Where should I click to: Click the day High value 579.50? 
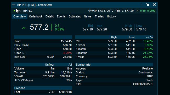pos(127,29)
